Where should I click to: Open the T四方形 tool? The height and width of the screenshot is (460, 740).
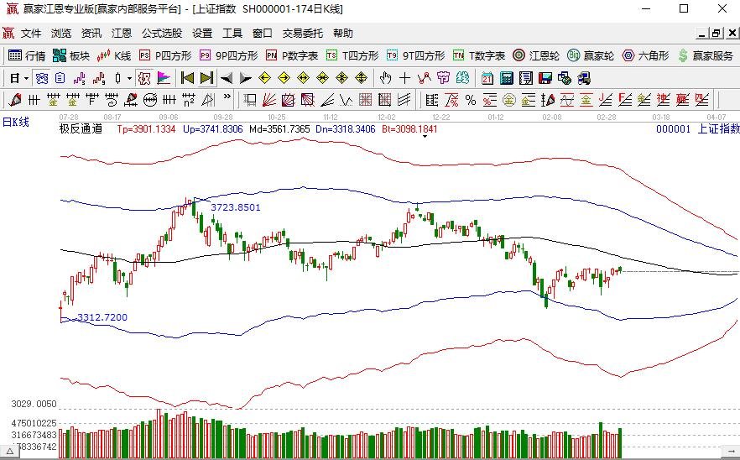pos(352,55)
